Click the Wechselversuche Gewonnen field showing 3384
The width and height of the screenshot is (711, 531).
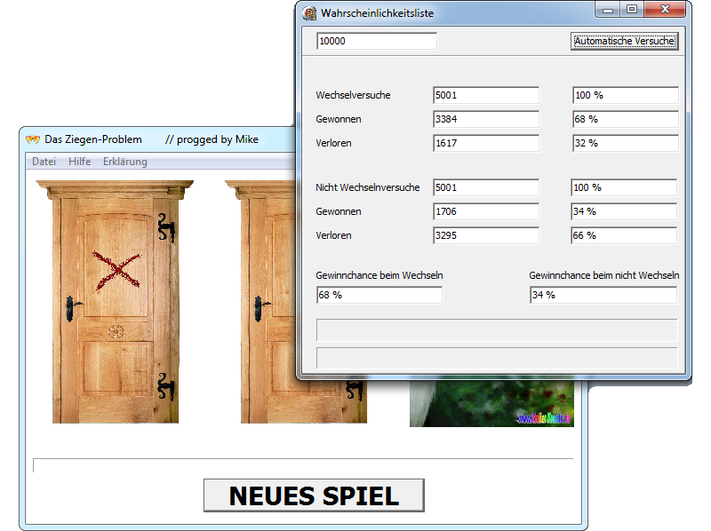tap(485, 119)
